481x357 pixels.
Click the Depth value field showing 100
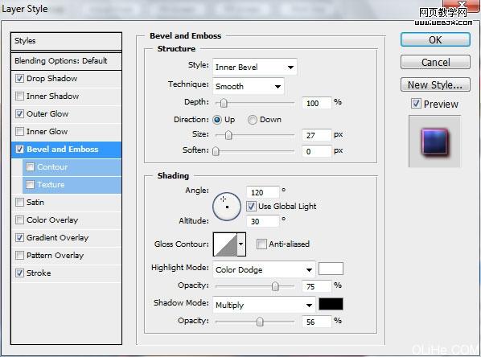coord(317,103)
